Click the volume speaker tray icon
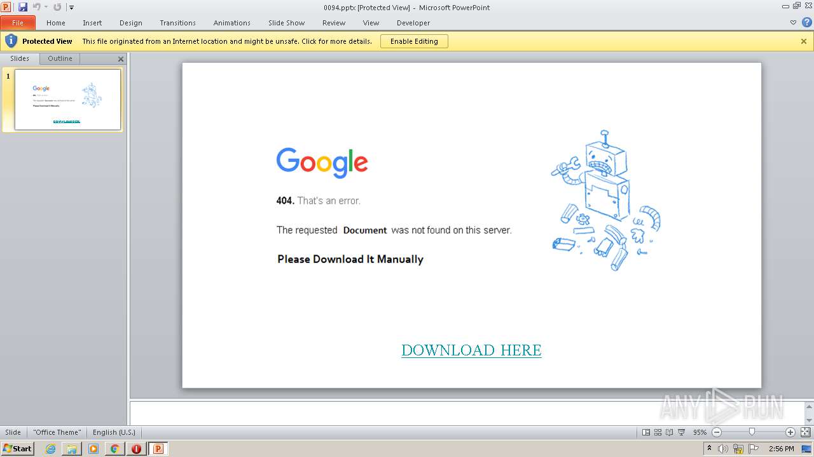 click(723, 449)
